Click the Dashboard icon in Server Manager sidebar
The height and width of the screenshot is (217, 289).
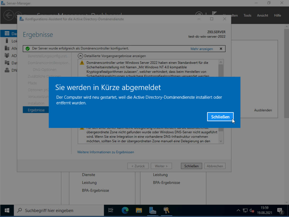click(x=7, y=34)
